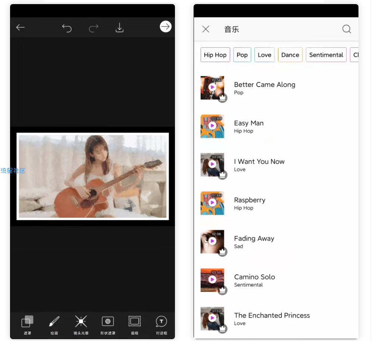376x341 pixels.
Task: Close the 音乐 music panel
Action: tap(206, 29)
